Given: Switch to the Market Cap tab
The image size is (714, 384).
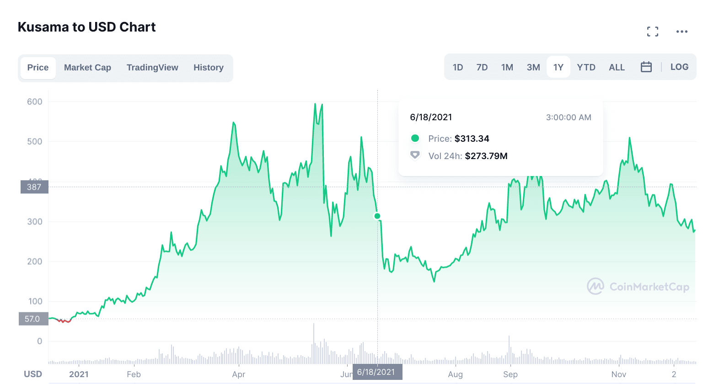Looking at the screenshot, I should tap(87, 68).
